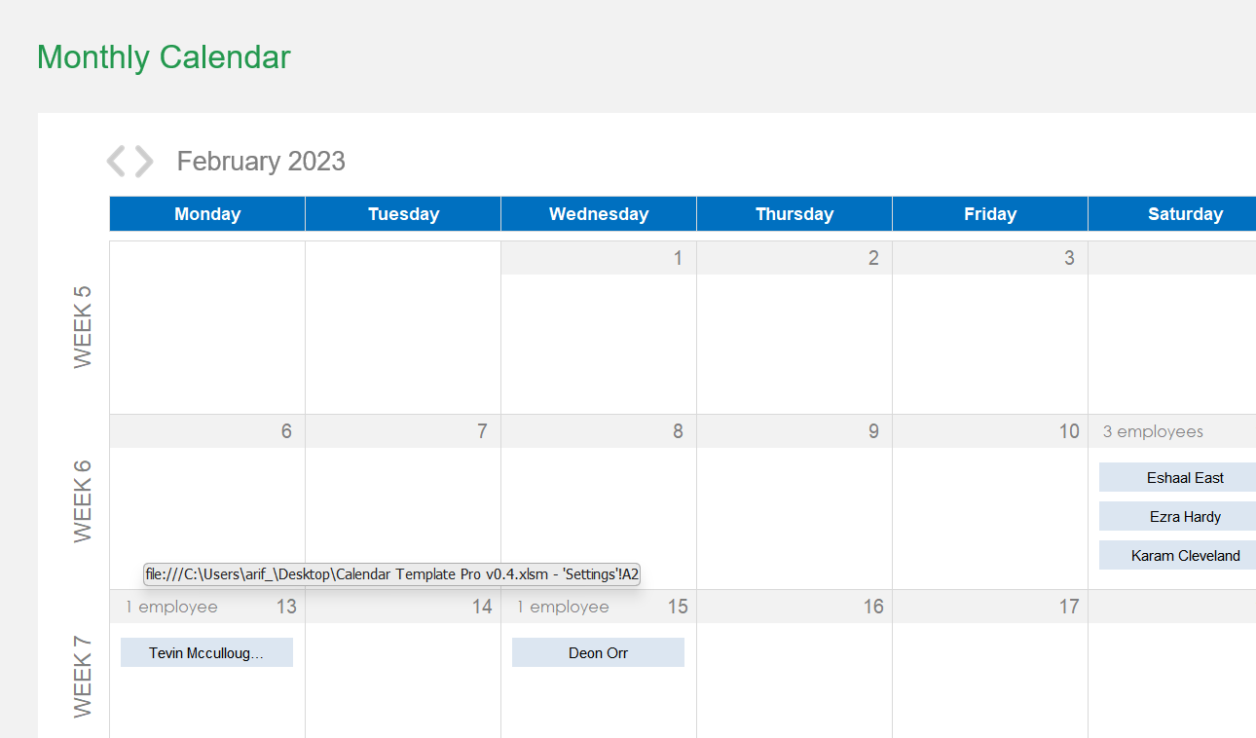Open the Eshaal East employee entry
This screenshot has height=738, width=1256.
1176,477
